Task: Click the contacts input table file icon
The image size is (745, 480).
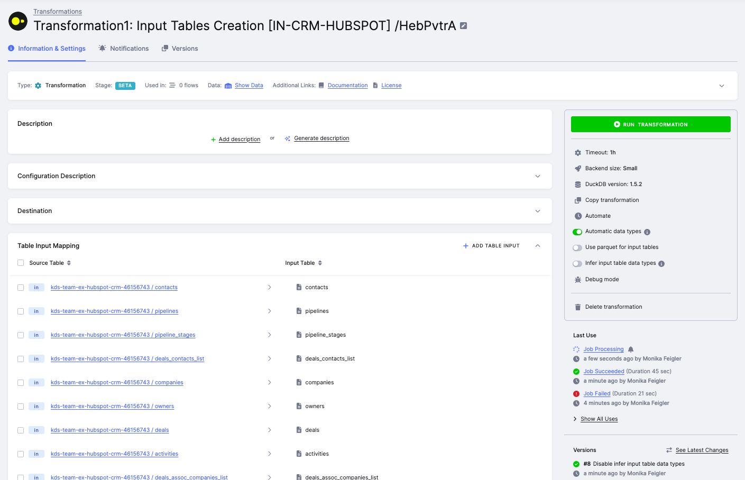Action: coord(299,288)
